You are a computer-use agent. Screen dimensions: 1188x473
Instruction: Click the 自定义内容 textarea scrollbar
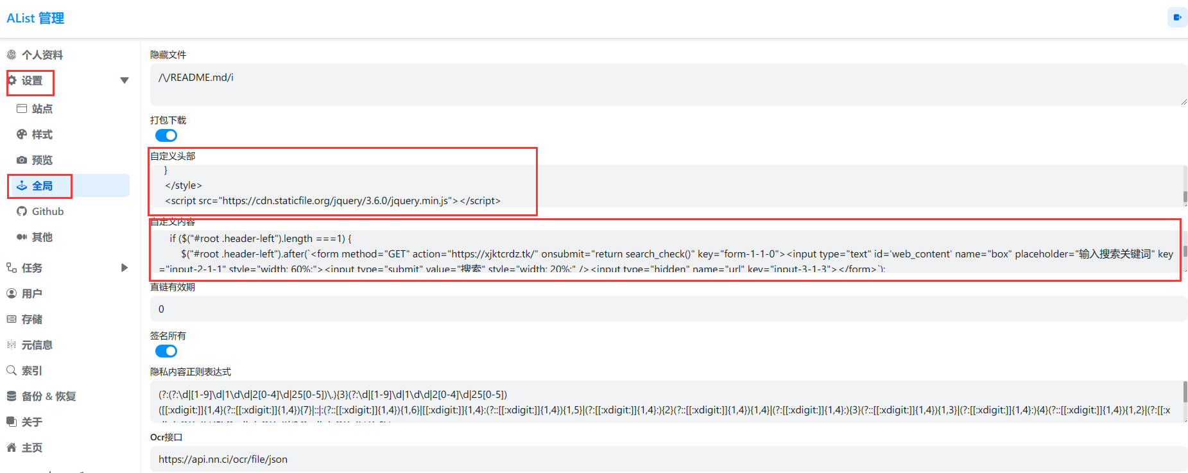(1185, 252)
